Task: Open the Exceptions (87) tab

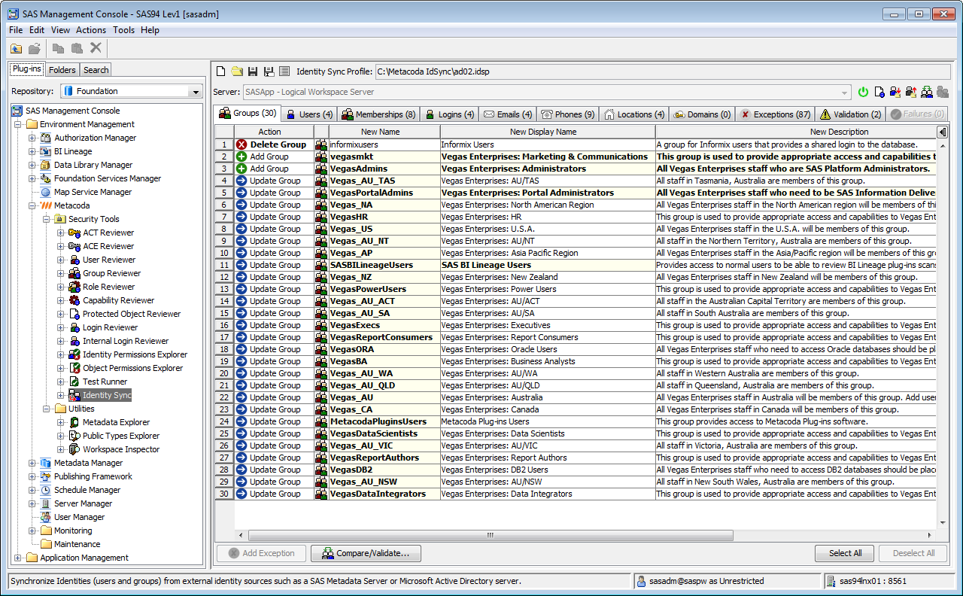Action: [776, 114]
